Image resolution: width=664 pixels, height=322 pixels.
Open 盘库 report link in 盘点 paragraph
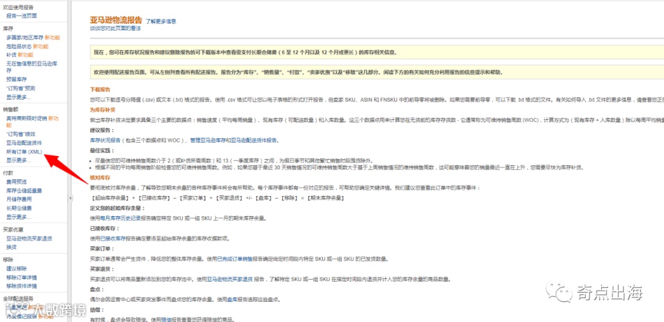(232, 300)
